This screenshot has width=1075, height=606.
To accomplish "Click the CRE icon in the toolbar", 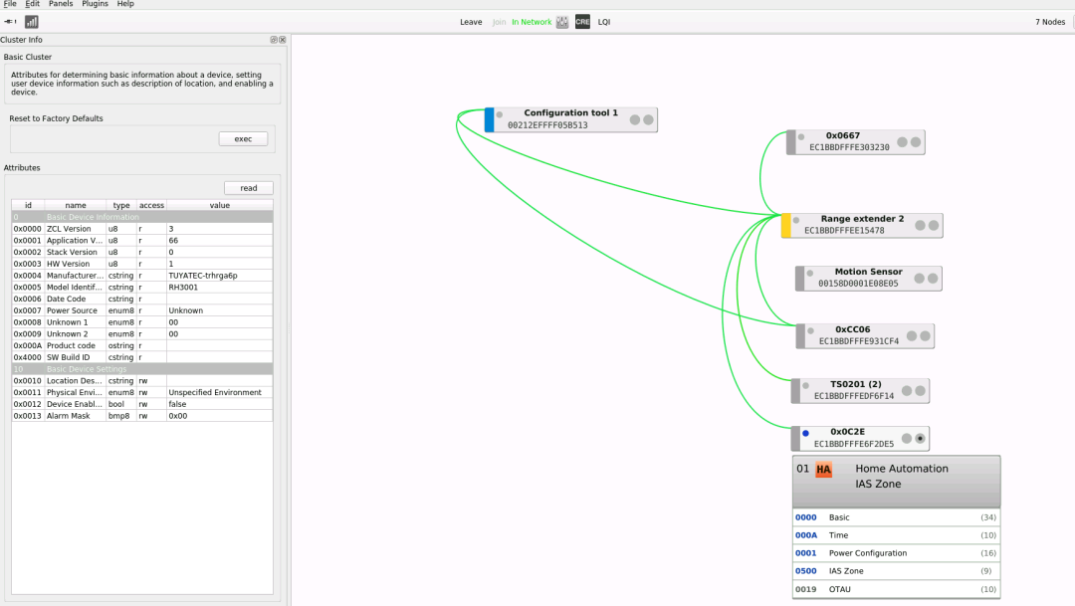I will 582,21.
